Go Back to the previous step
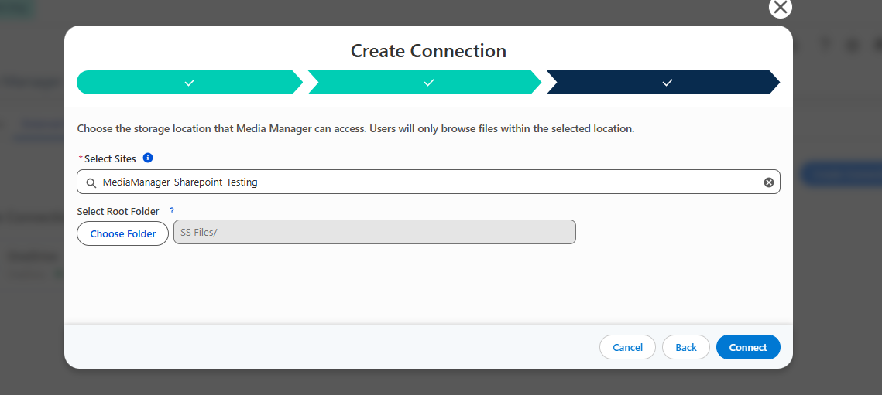The width and height of the screenshot is (882, 395). [x=685, y=347]
